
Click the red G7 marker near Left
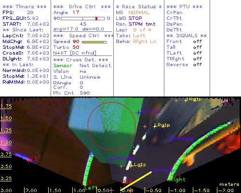[88, 183]
